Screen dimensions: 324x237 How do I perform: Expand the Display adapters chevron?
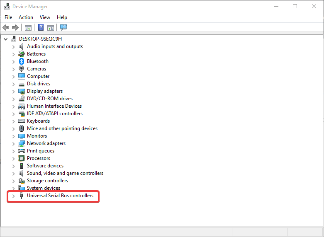coord(13,92)
